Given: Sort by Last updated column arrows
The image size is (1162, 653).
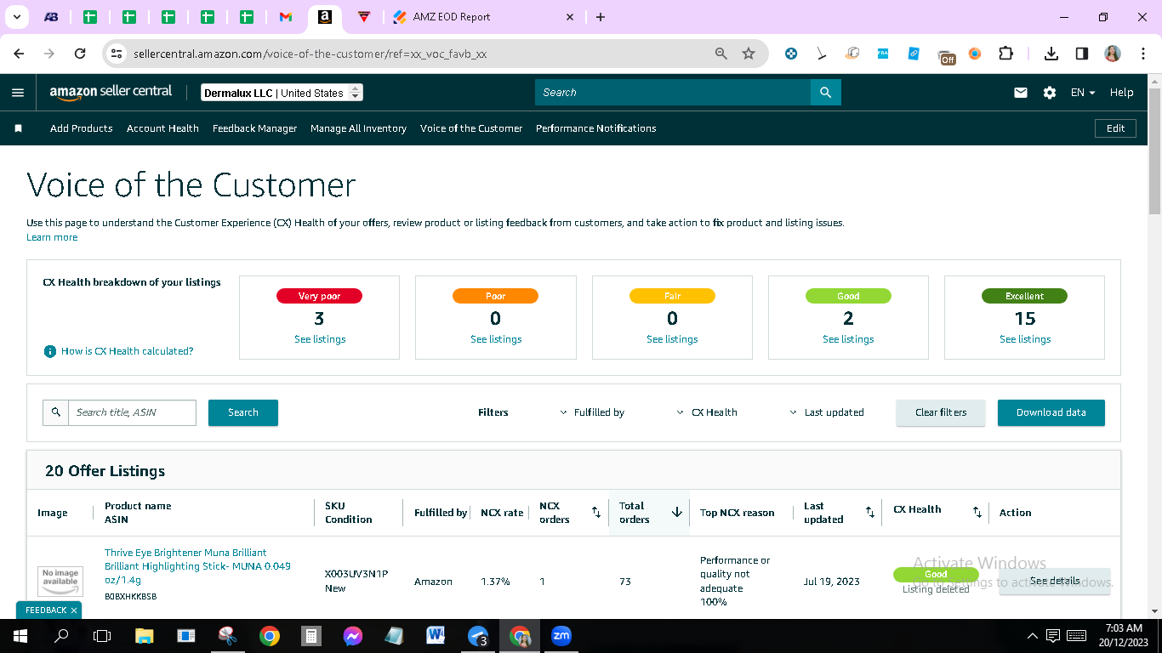Looking at the screenshot, I should tap(870, 512).
